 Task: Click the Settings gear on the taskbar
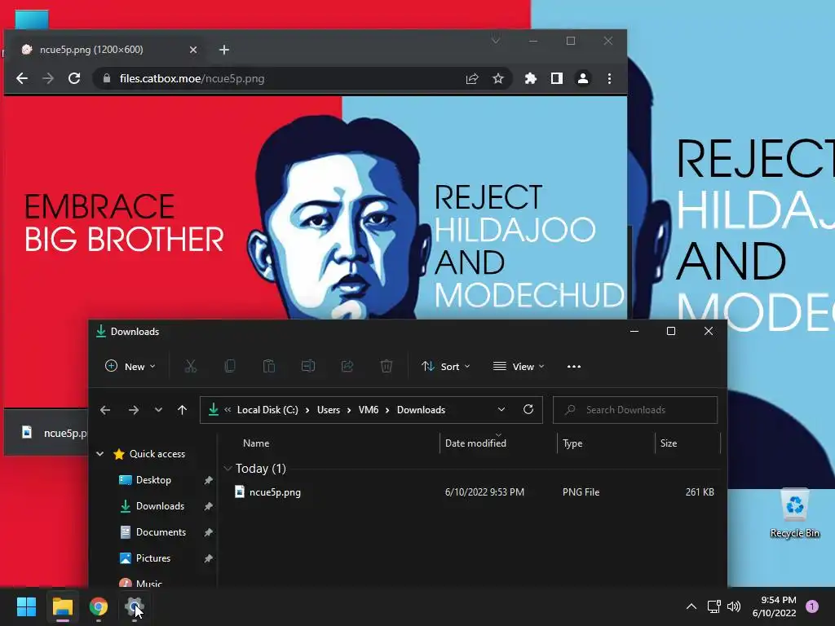(x=135, y=606)
